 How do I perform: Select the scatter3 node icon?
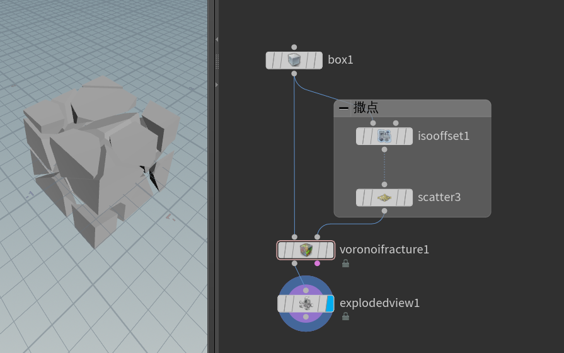pos(384,197)
